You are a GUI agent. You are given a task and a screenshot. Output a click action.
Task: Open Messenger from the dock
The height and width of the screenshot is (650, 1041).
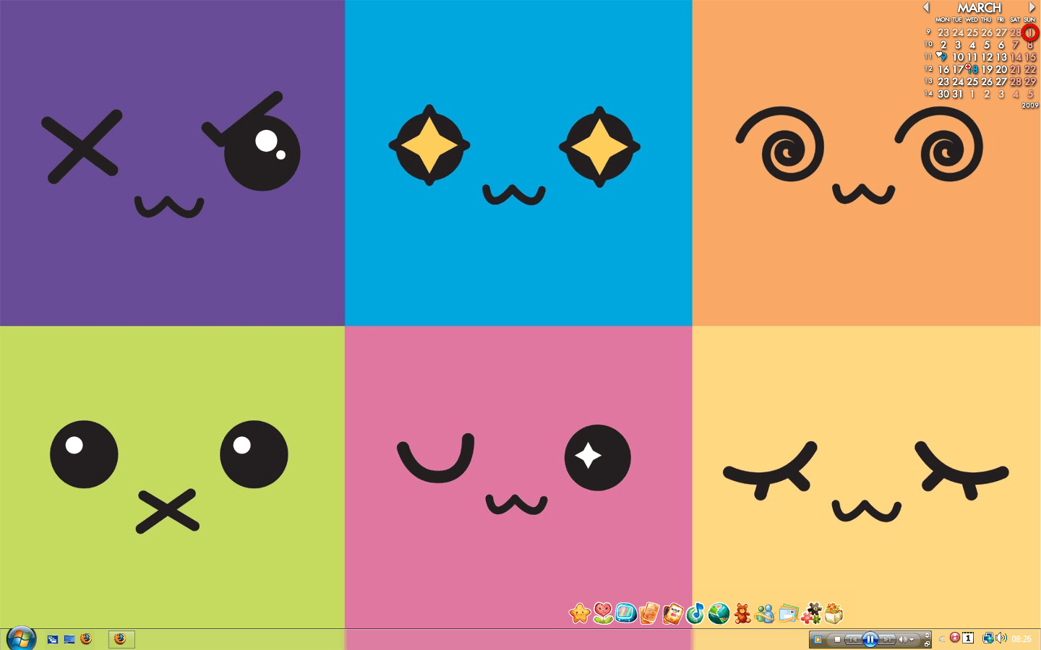765,614
